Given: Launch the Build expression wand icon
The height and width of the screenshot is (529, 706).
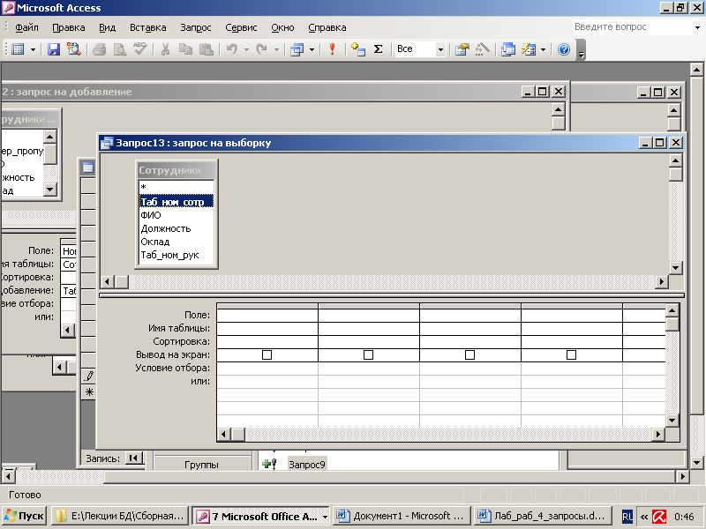Looking at the screenshot, I should pos(482,49).
